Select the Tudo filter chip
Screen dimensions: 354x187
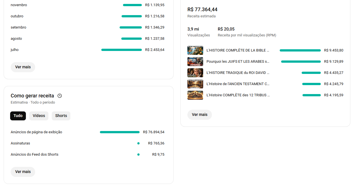pyautogui.click(x=18, y=116)
